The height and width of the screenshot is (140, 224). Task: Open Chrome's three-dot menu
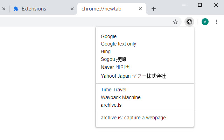[x=216, y=22]
